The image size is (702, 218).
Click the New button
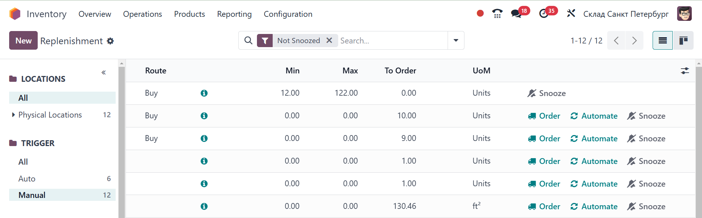(23, 41)
